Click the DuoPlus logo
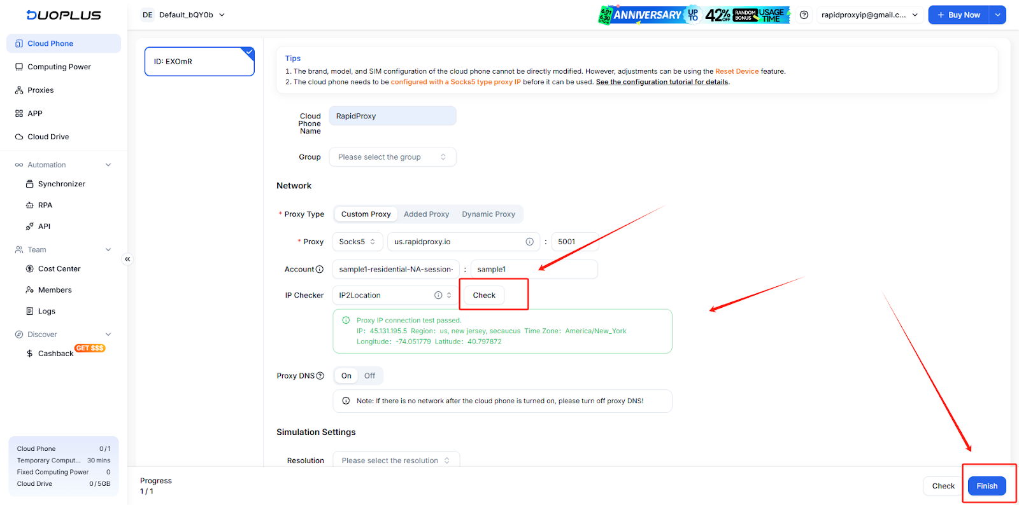This screenshot has height=505, width=1019. tap(64, 15)
